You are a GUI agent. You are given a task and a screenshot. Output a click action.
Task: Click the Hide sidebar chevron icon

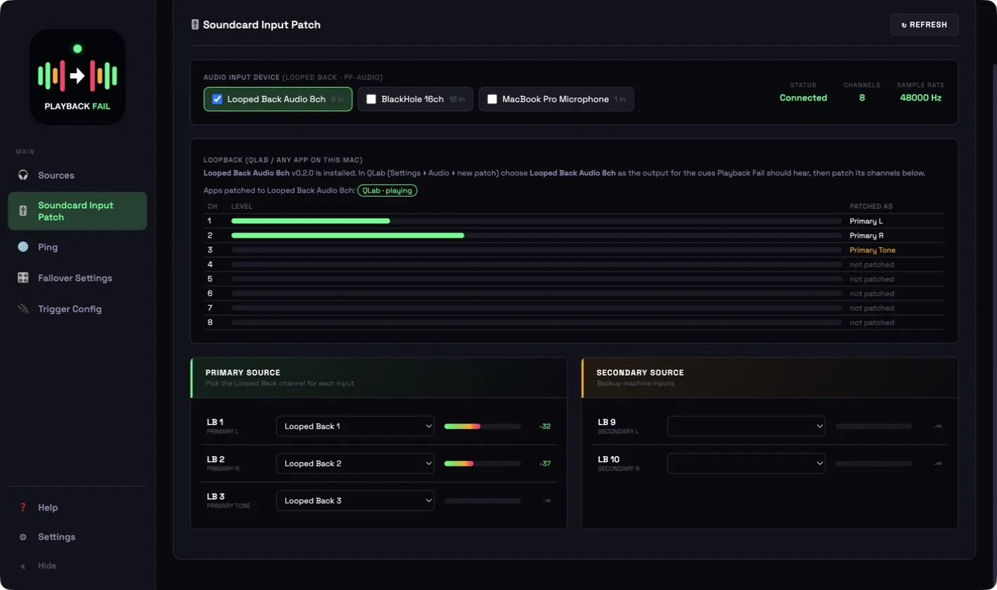tap(22, 566)
